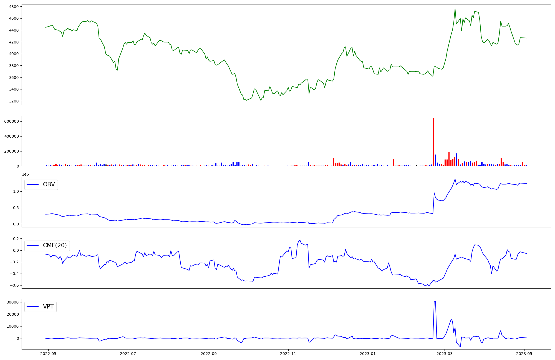Image resolution: width=555 pixels, height=360 pixels.
Task: Click the 1e6 scale notation above OBV chart
Action: [x=25, y=174]
